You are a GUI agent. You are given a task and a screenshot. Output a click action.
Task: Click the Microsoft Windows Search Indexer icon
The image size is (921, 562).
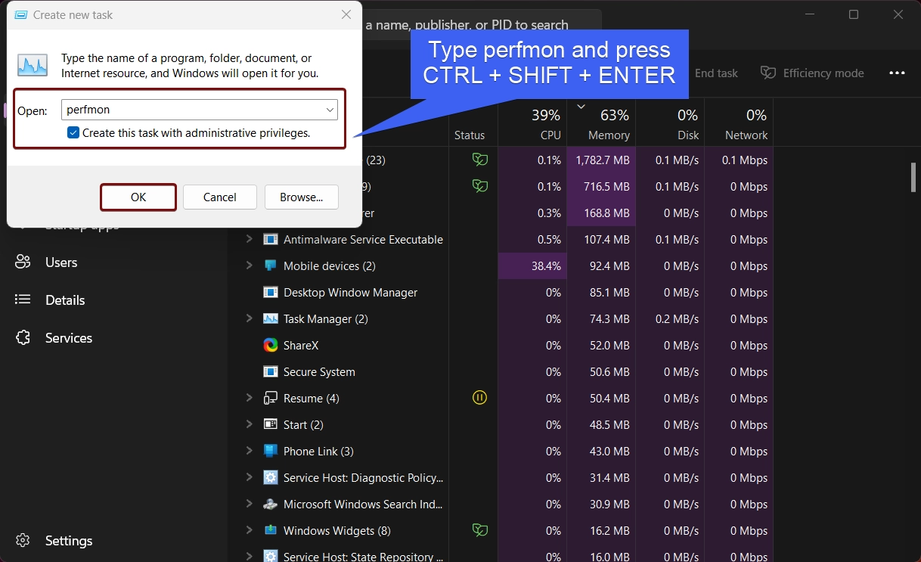270,504
